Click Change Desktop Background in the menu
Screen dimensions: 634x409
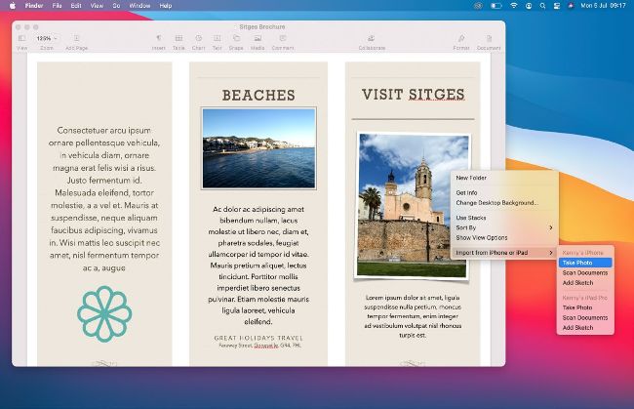pos(495,202)
